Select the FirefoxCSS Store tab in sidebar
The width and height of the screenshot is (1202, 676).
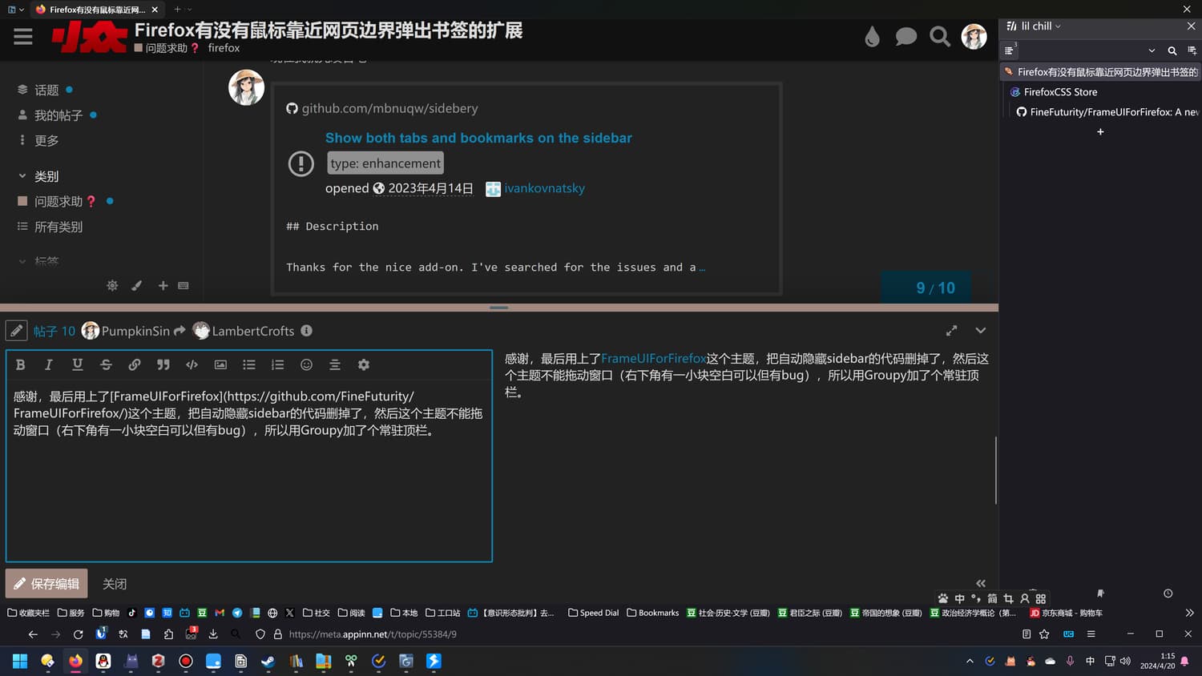(1059, 92)
